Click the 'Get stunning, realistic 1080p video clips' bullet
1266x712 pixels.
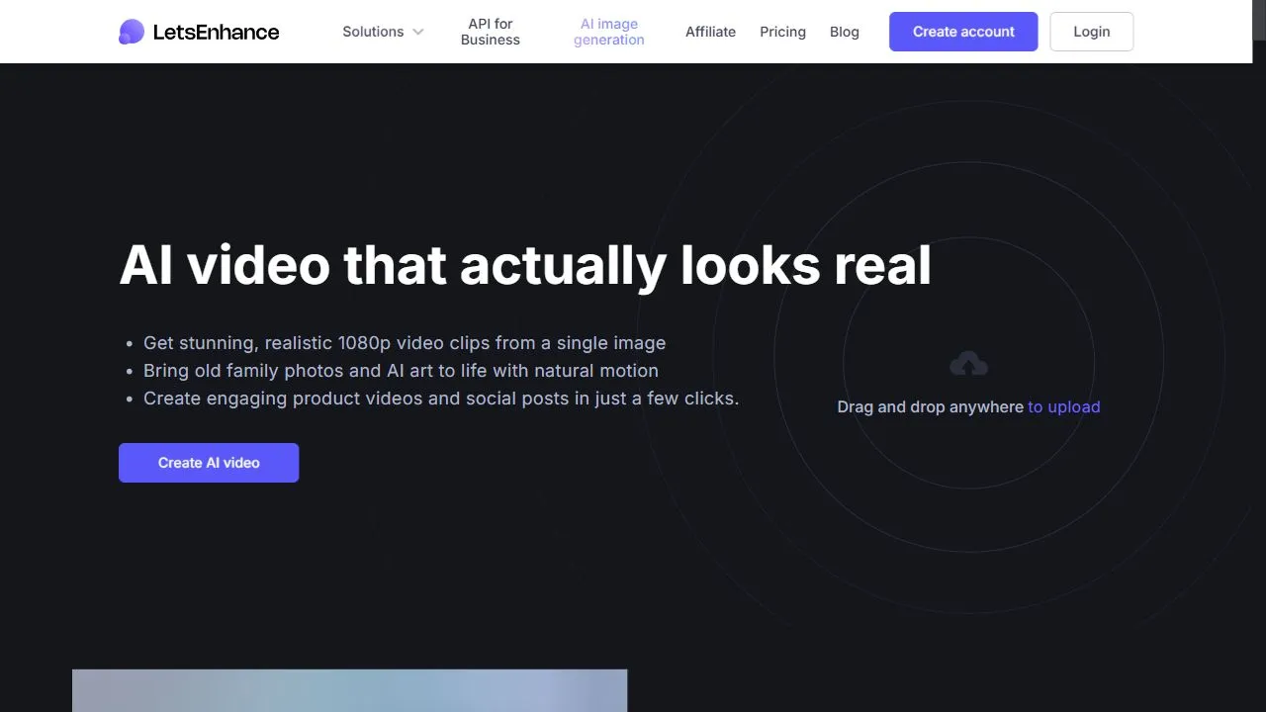click(x=405, y=343)
